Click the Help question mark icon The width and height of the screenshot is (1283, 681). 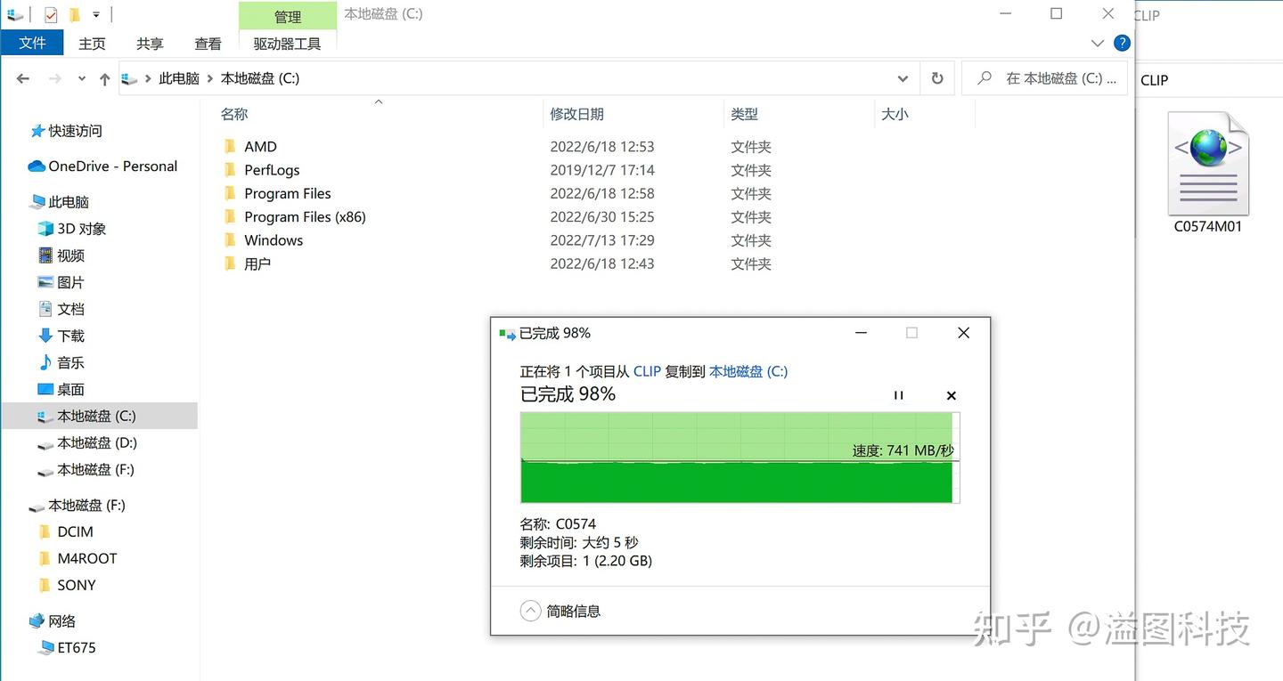pyautogui.click(x=1122, y=42)
